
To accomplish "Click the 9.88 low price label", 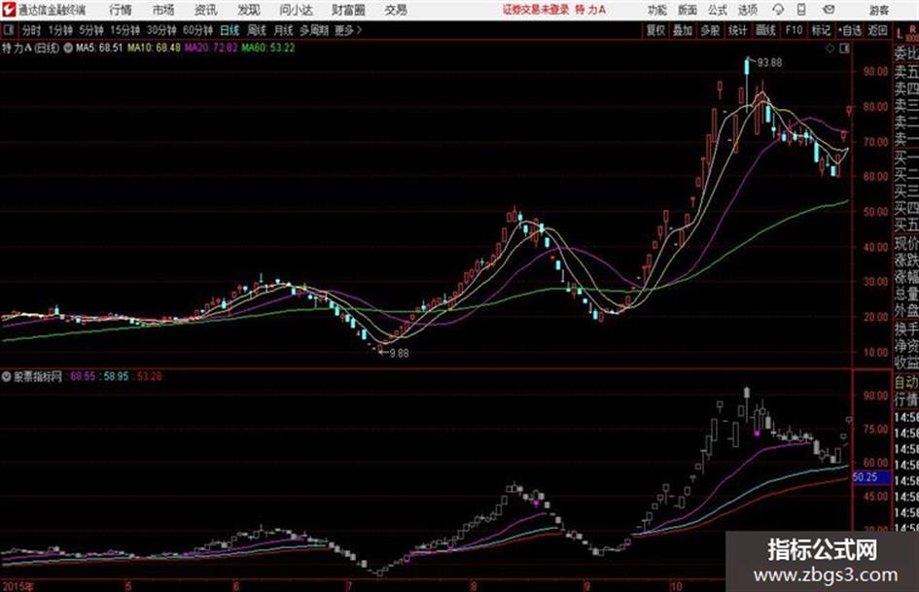I will [x=400, y=354].
